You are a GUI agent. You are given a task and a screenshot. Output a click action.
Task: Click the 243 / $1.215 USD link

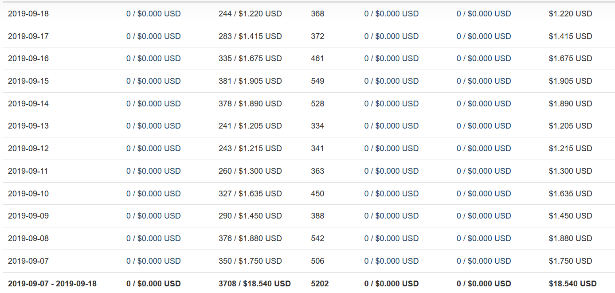coord(250,148)
